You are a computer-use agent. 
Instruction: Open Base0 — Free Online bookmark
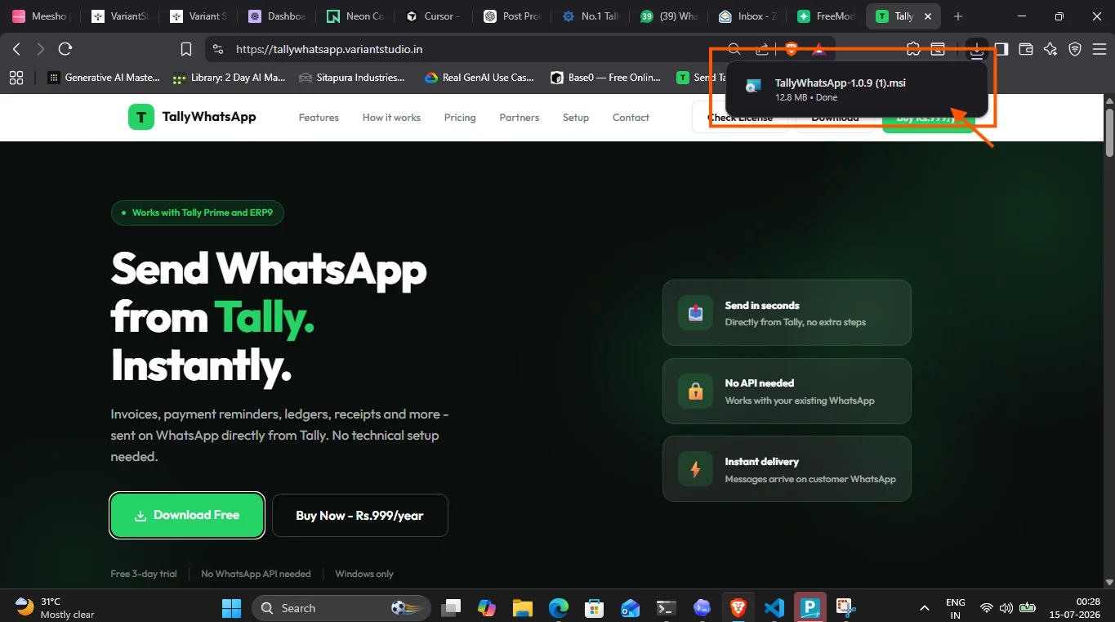tap(605, 78)
